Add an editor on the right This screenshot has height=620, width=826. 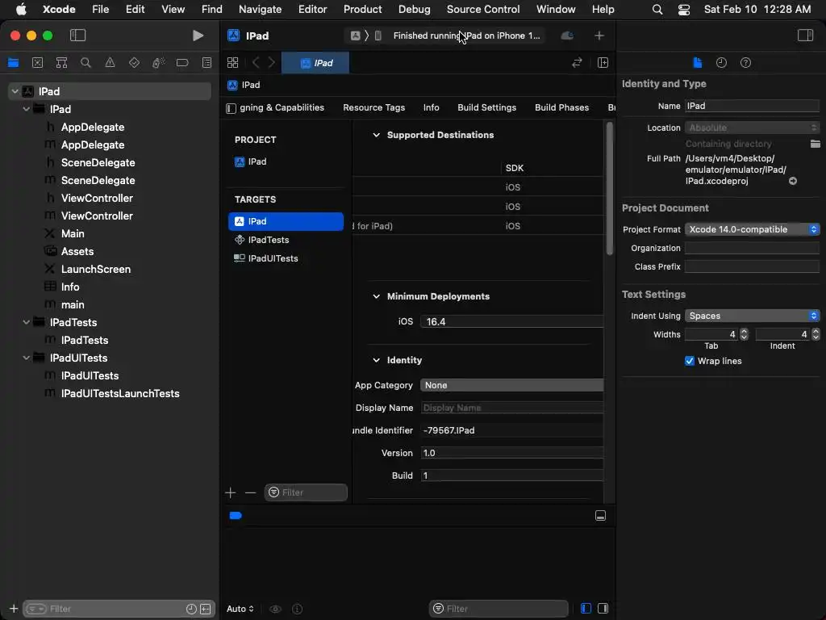coord(603,63)
